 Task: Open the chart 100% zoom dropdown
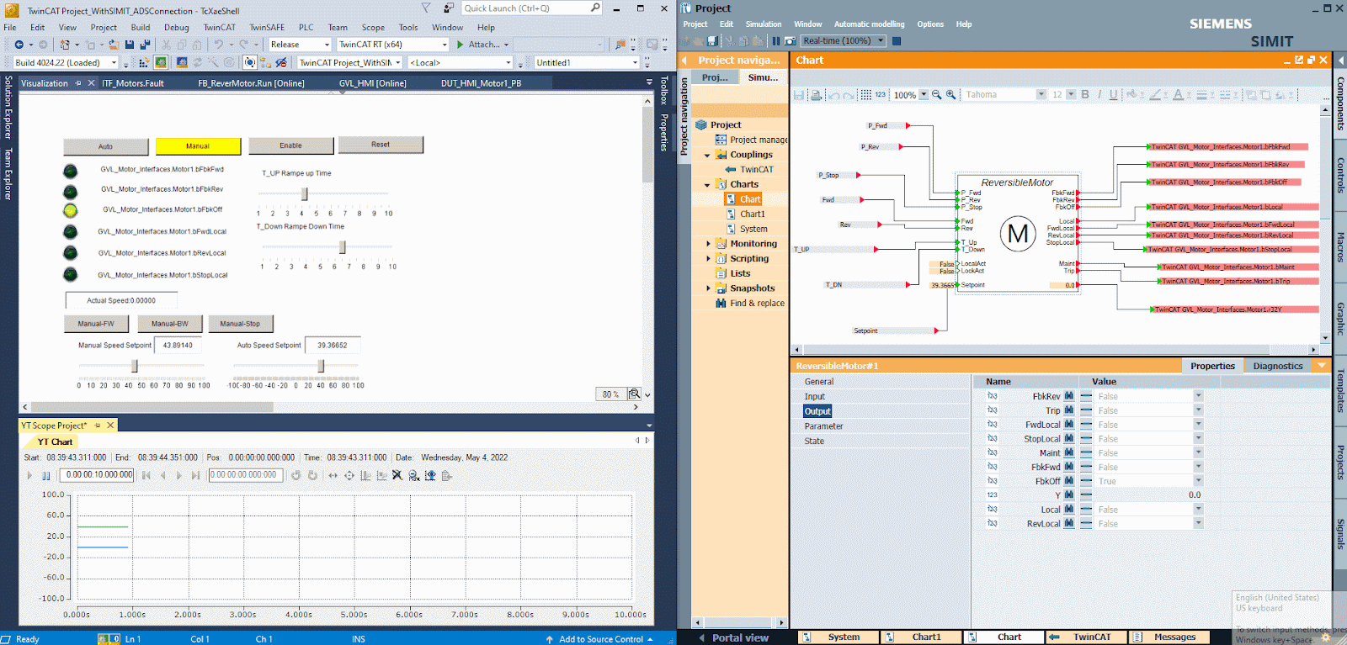click(924, 95)
